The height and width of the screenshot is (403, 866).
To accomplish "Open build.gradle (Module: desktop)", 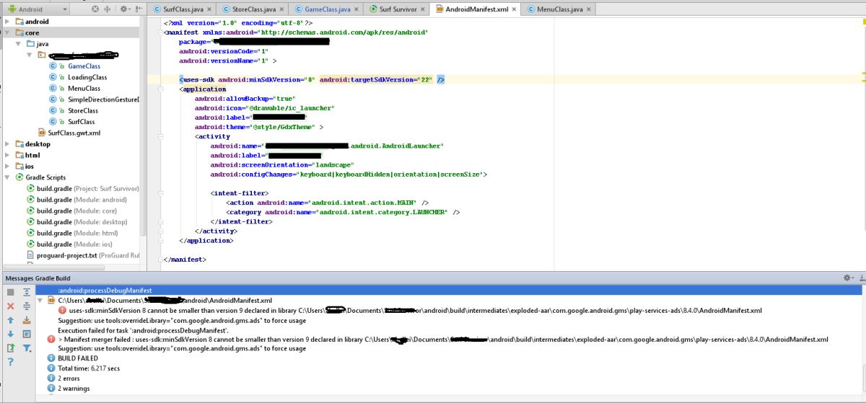I will coord(76,222).
